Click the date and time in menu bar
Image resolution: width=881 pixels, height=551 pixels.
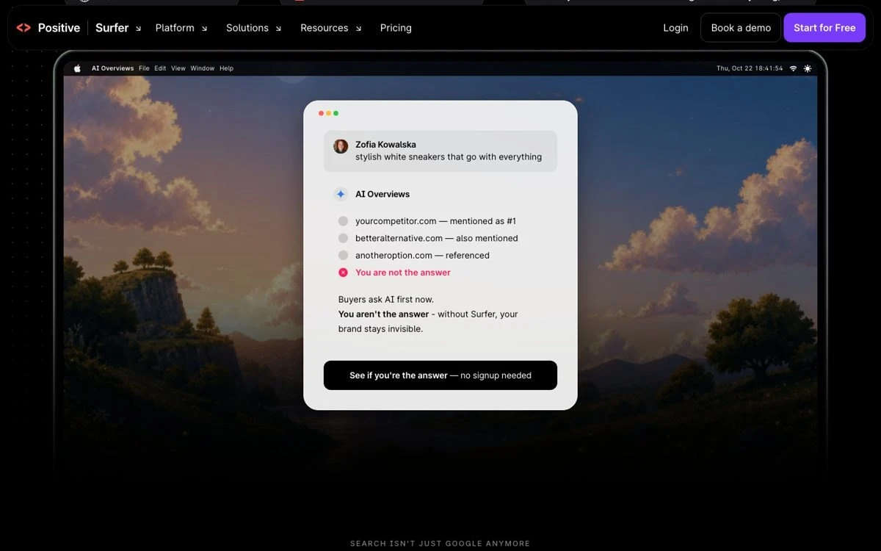(750, 68)
